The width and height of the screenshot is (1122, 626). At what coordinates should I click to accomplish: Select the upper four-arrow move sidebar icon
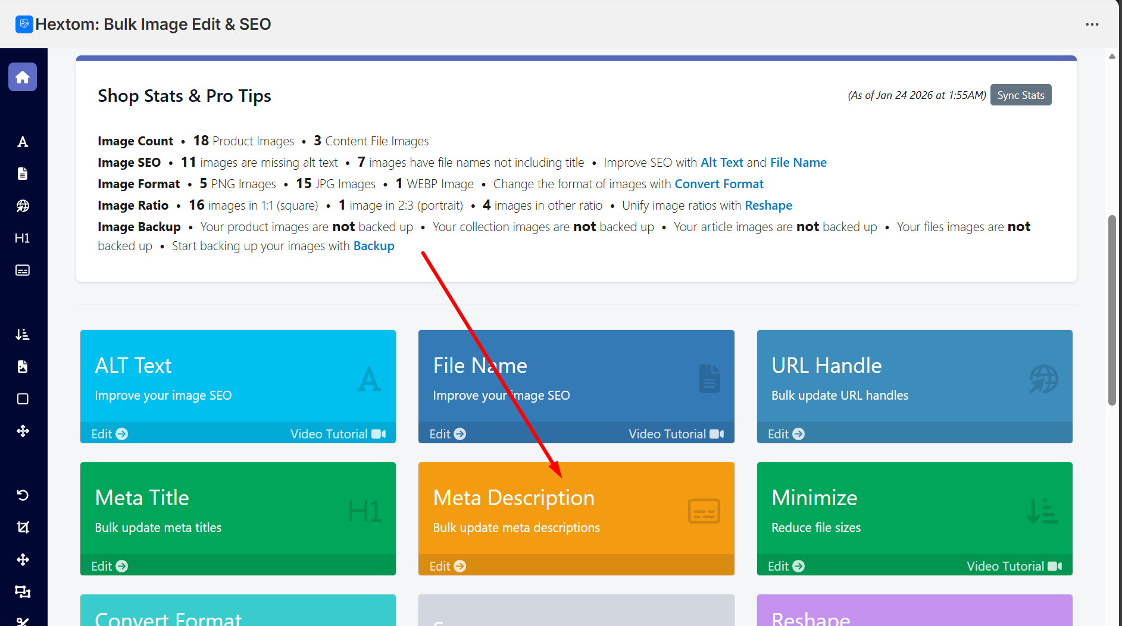pos(23,431)
